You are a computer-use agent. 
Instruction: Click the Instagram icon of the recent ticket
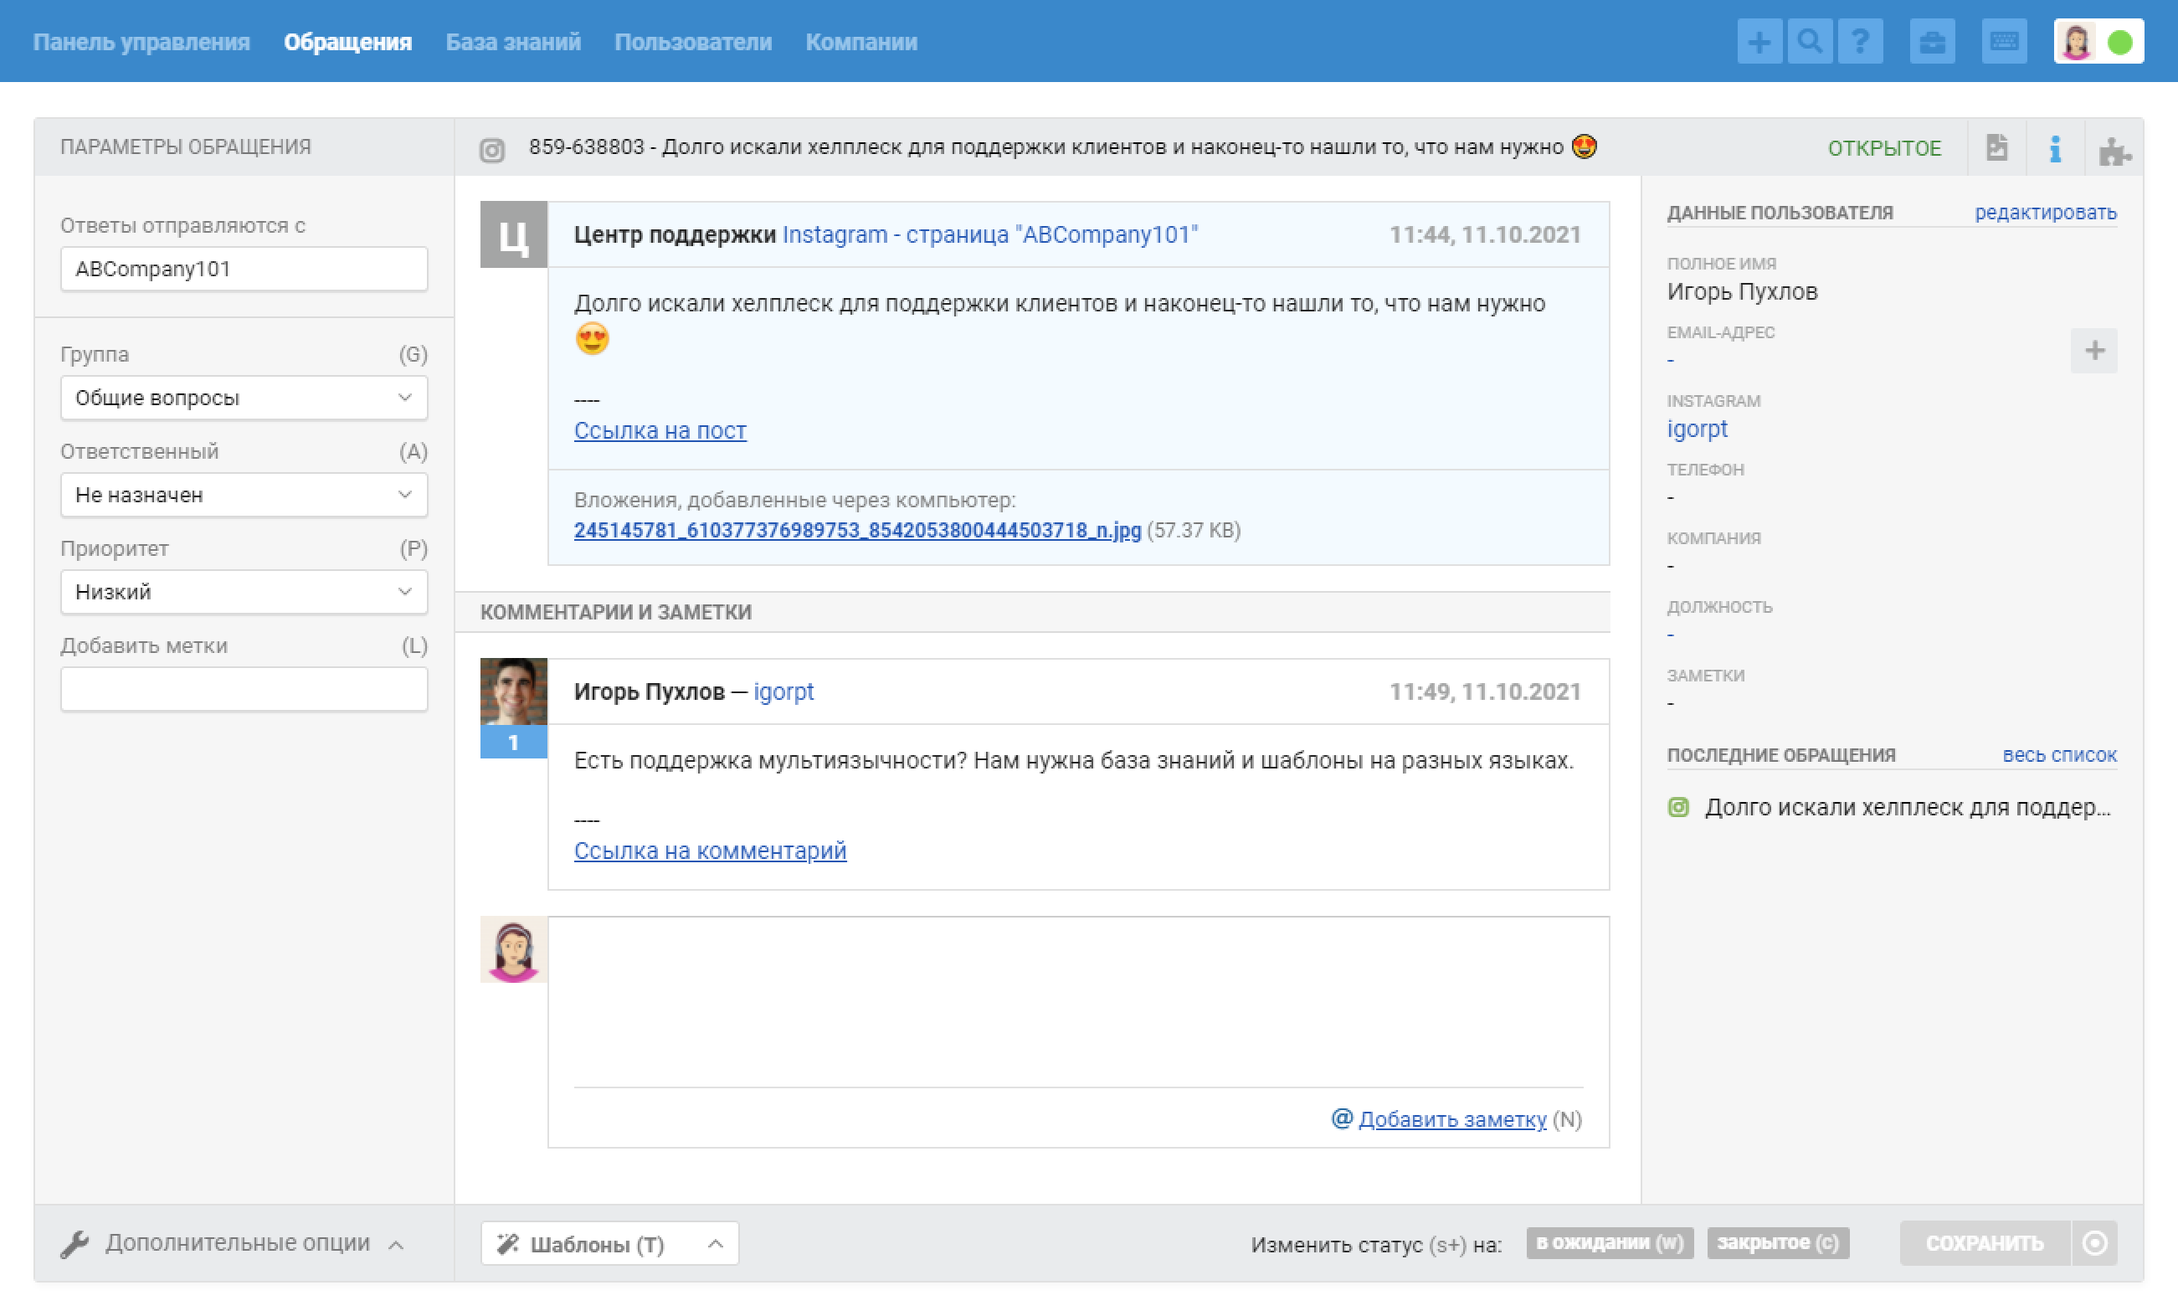(x=1677, y=807)
